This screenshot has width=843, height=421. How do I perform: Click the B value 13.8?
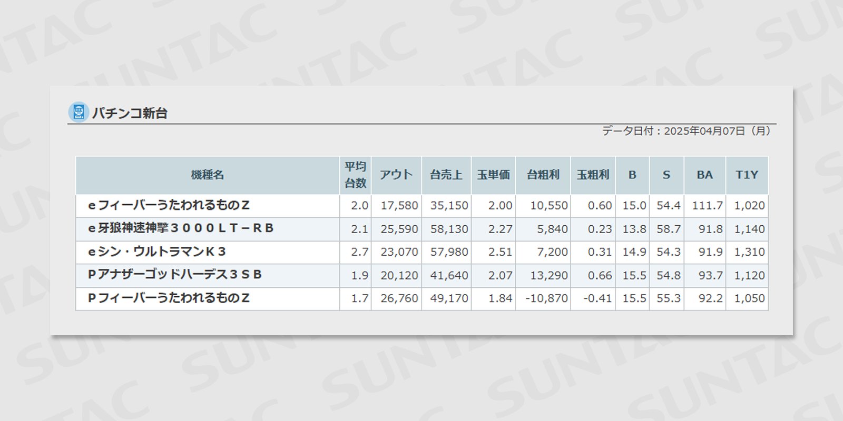pos(634,229)
